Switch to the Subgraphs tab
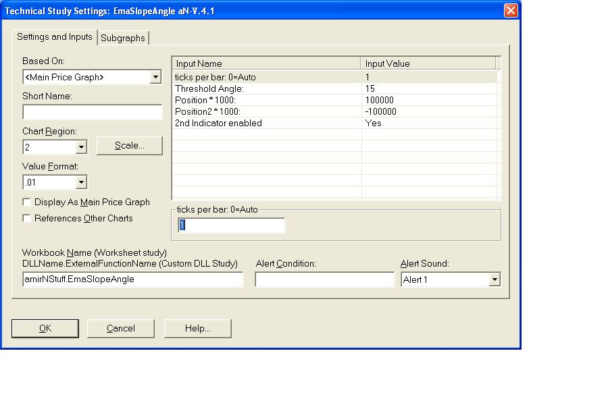Screen dimensions: 608x405 click(x=123, y=38)
